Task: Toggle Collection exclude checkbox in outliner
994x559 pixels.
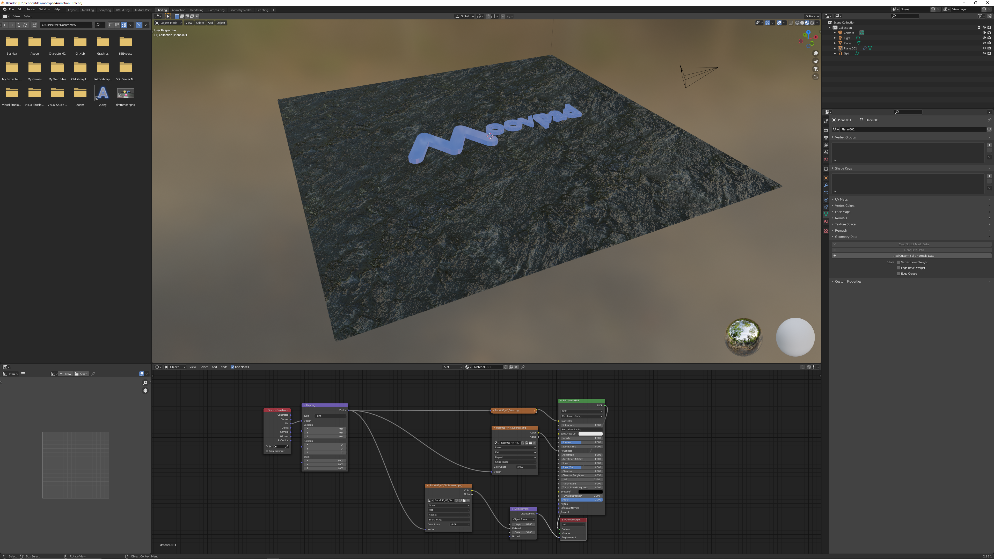Action: tap(979, 28)
